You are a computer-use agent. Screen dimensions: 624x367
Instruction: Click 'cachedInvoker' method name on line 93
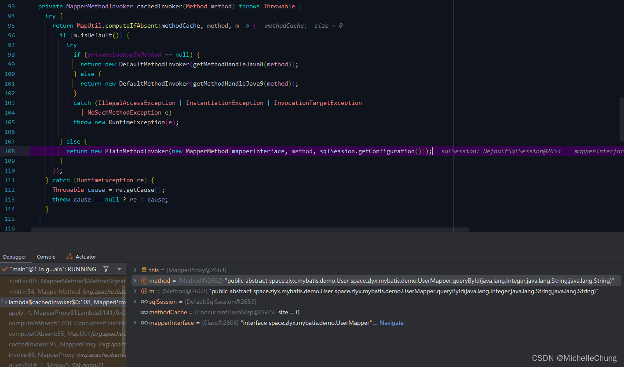(x=160, y=6)
